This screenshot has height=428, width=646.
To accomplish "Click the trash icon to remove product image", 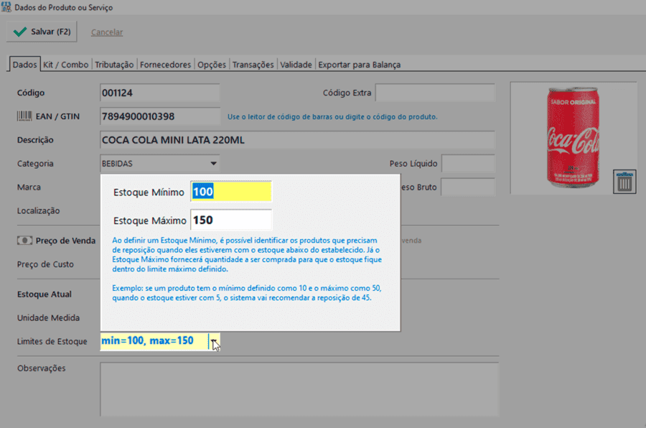I will point(624,182).
